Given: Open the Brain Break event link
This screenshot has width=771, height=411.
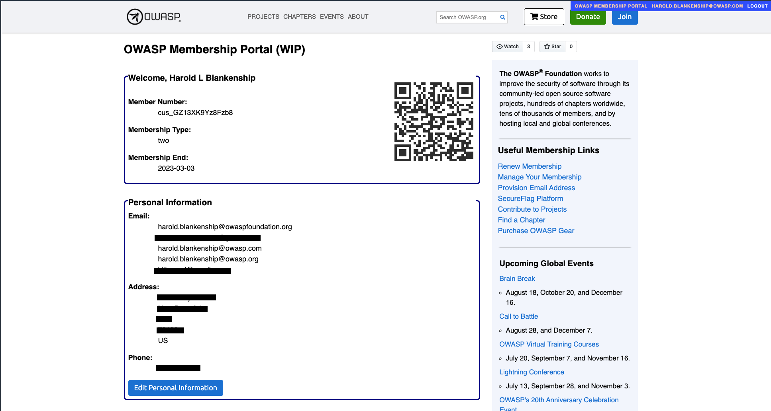Looking at the screenshot, I should pos(517,279).
